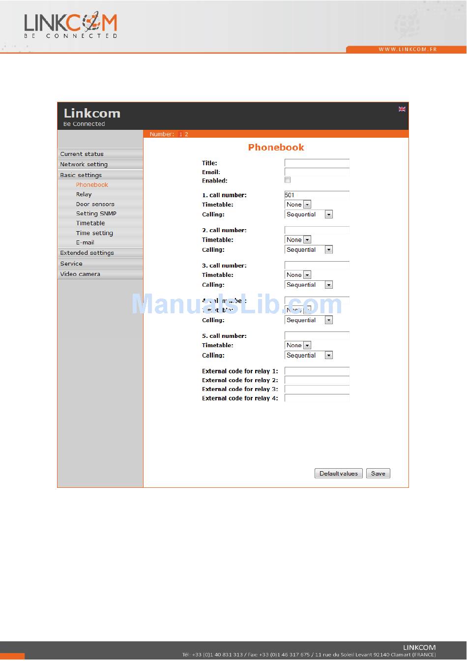Open Door sensors settings
Screen dimensions: 467x661
pos(95,204)
